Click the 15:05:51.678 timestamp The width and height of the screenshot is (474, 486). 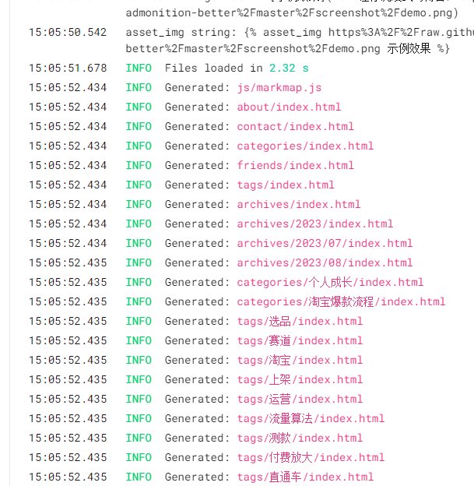click(x=68, y=68)
